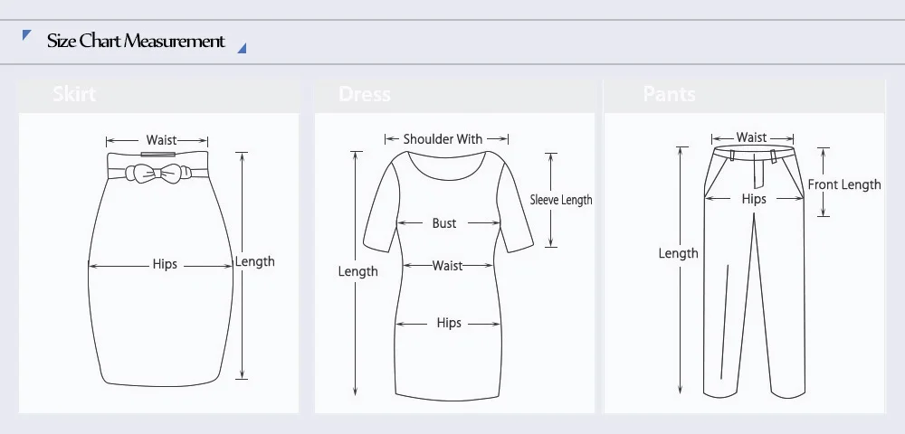
Task: Click the Hips label on the pants
Action: pyautogui.click(x=754, y=199)
